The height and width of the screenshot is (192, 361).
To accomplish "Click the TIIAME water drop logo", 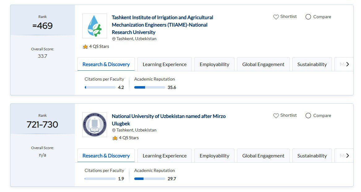I will tap(95, 26).
